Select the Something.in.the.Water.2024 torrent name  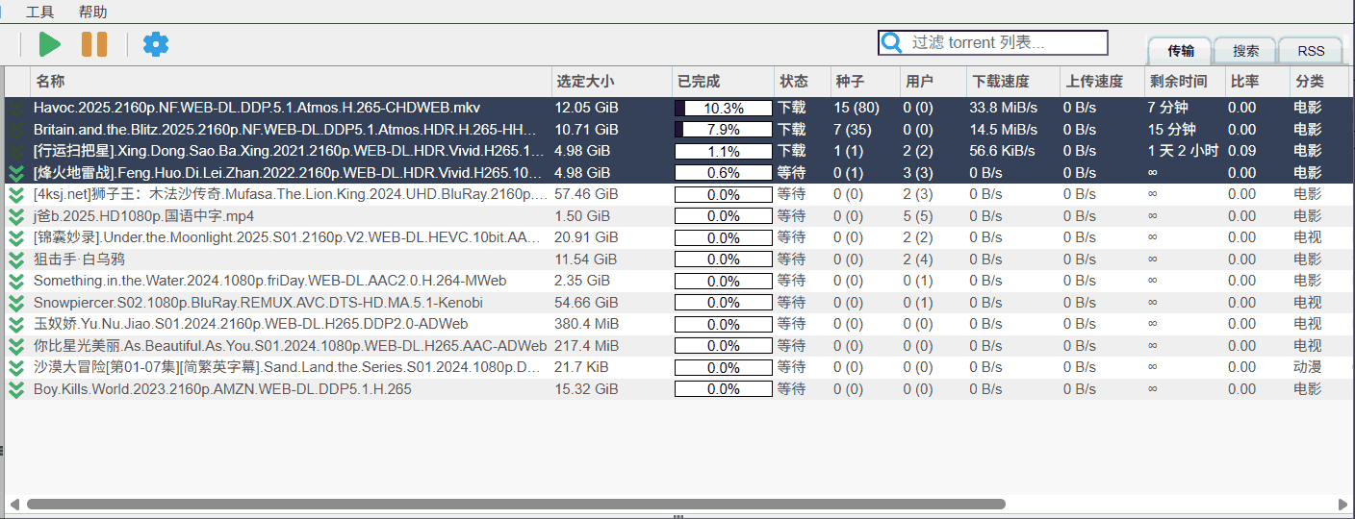270,281
